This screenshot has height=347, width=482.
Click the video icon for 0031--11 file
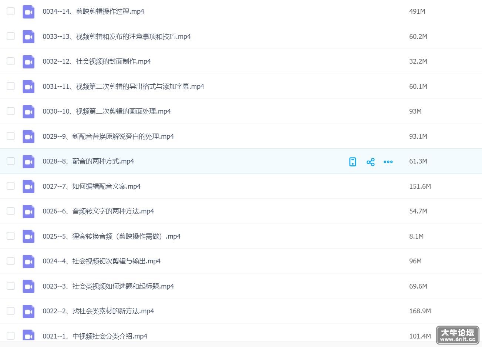coord(28,87)
